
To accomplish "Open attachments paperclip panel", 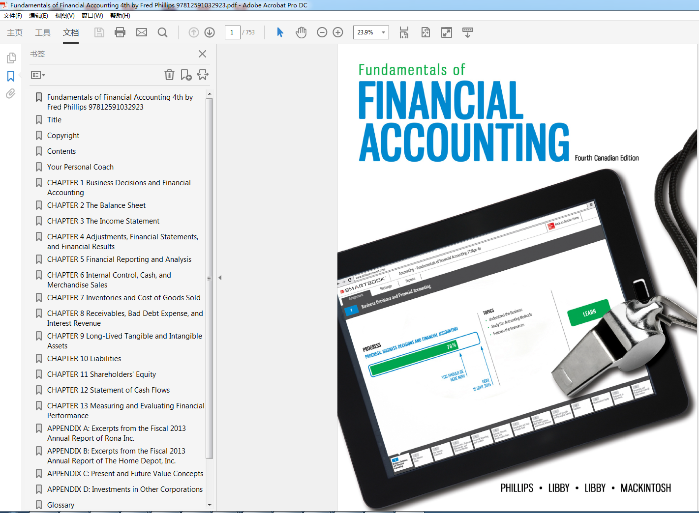I will tap(11, 94).
